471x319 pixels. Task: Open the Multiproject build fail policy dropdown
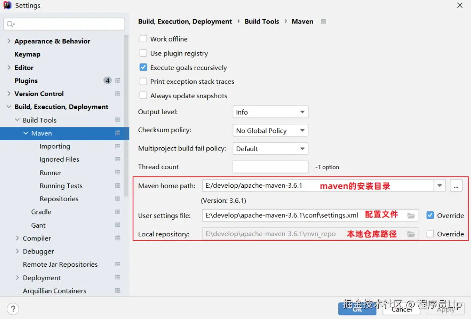pos(270,149)
